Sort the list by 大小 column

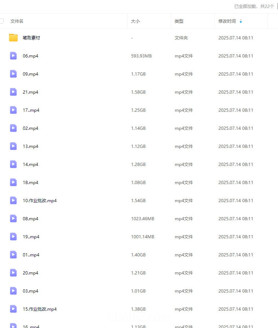(135, 21)
